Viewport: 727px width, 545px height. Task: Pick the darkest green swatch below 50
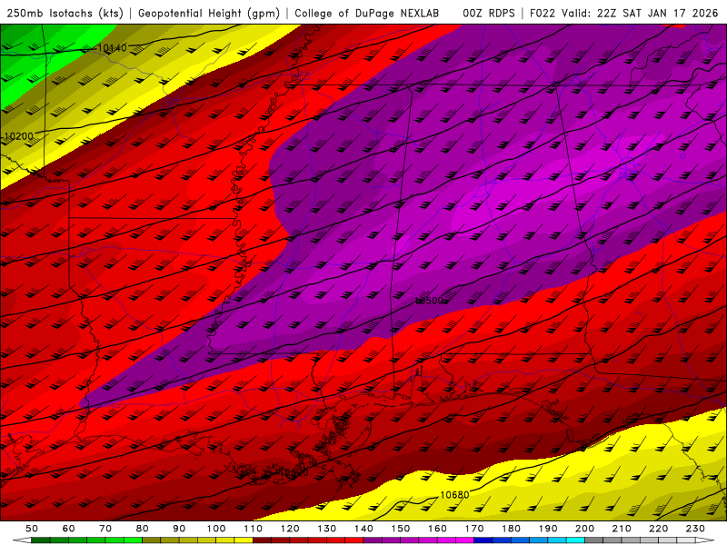[x=41, y=541]
